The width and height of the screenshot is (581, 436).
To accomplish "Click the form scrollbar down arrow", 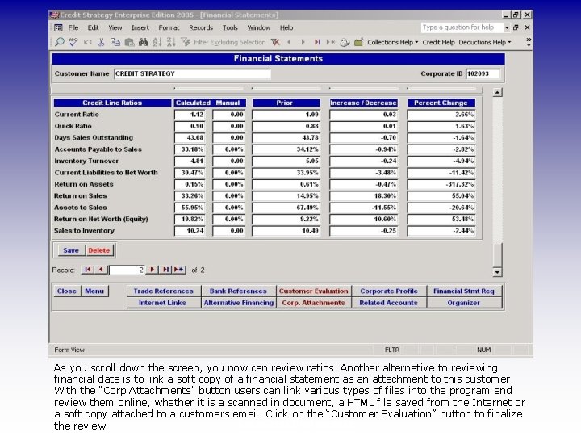I will pos(497,272).
